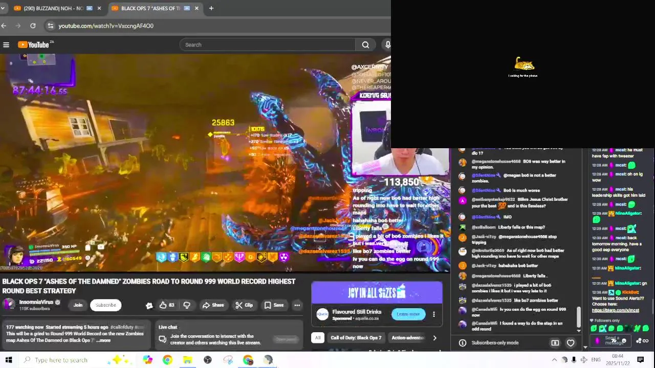655x368 pixels.
Task: Click the Subscribers-only mode info icon
Action: [x=462, y=343]
